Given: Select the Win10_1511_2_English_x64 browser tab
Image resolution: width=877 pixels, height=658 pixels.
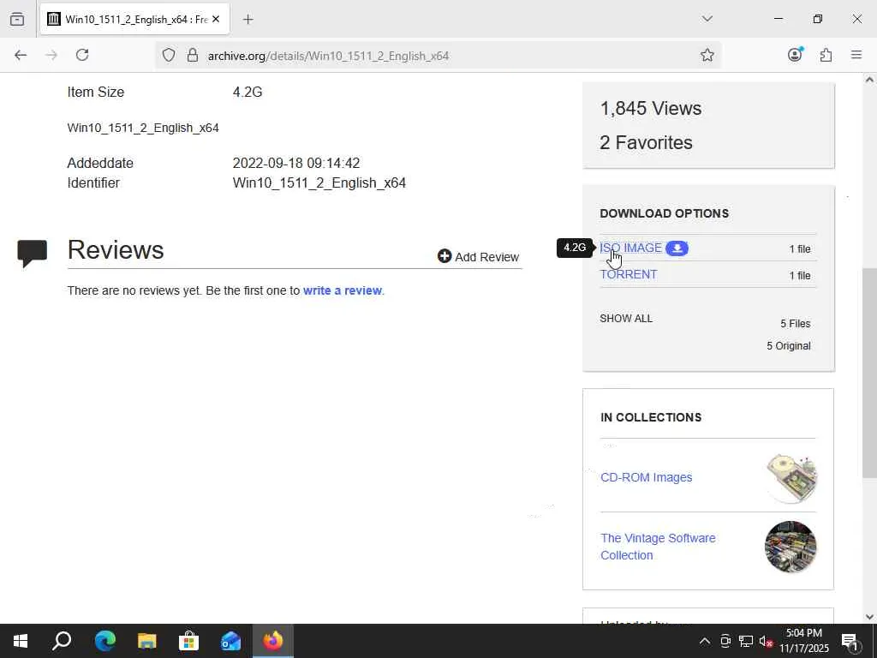Looking at the screenshot, I should (134, 20).
